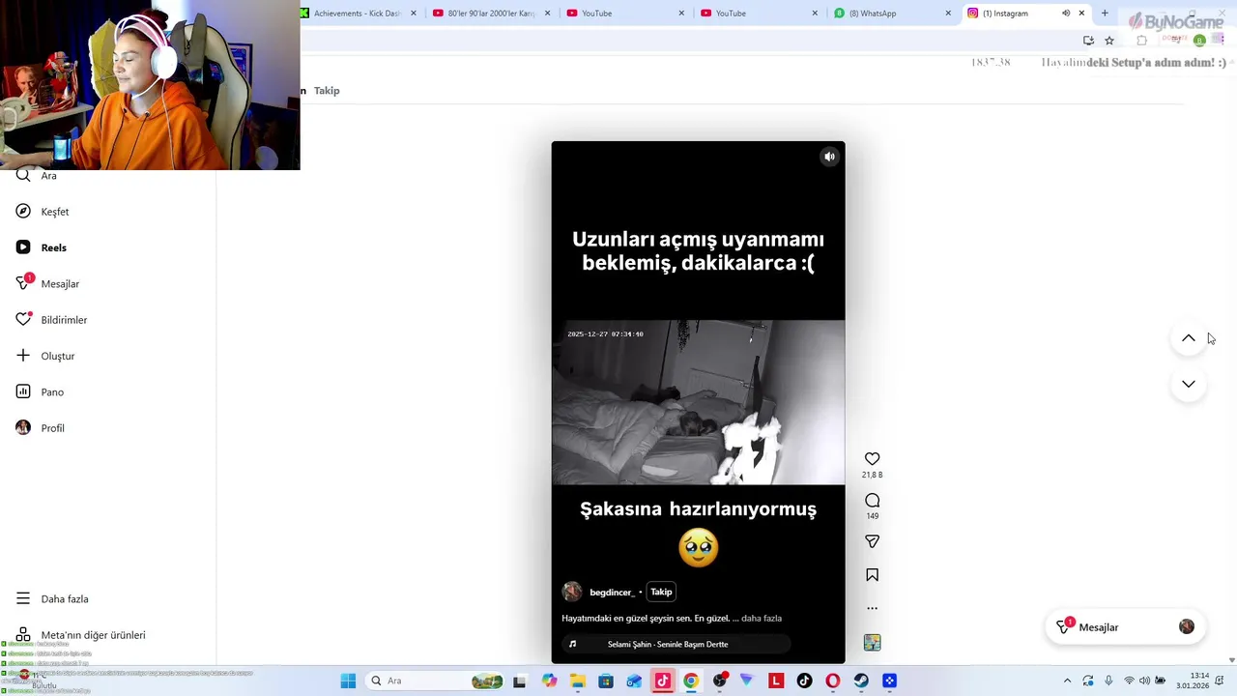Viewport: 1237px width, 696px height.
Task: Click the Takip link at the page top
Action: (327, 91)
